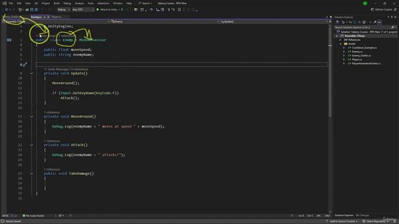Close the Enemy.cs tab

click(x=49, y=17)
